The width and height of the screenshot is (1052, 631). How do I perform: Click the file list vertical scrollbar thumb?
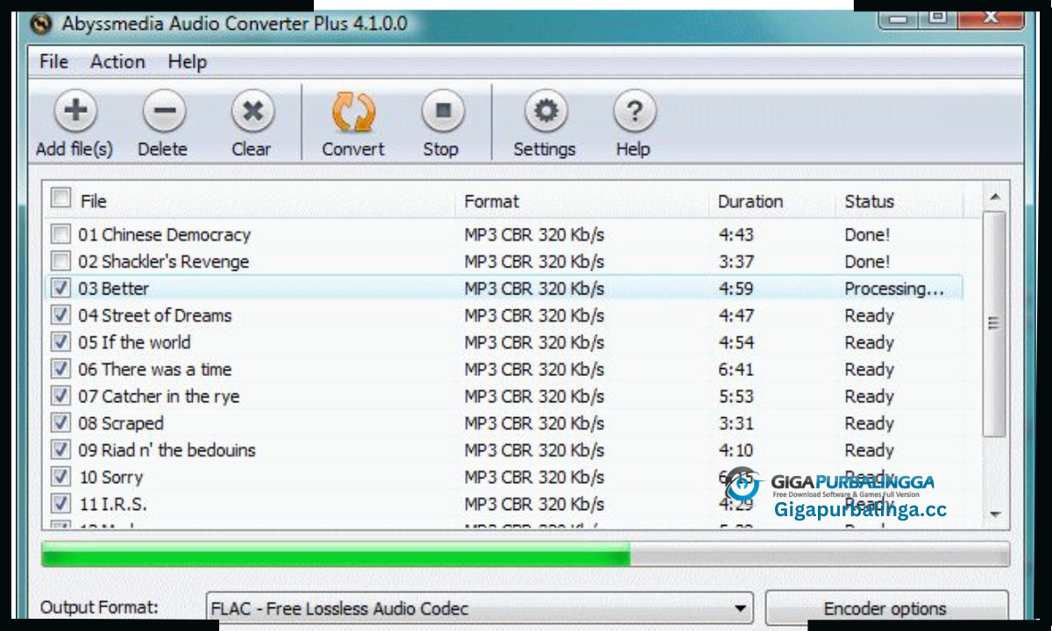[x=994, y=323]
